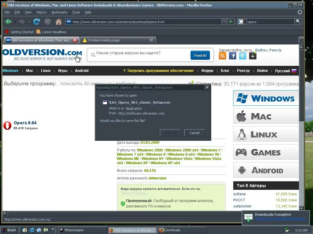Image resolution: width=313 pixels, height=234 pixels.
Task: Click the Forward arrow button
Action: click(22, 22)
